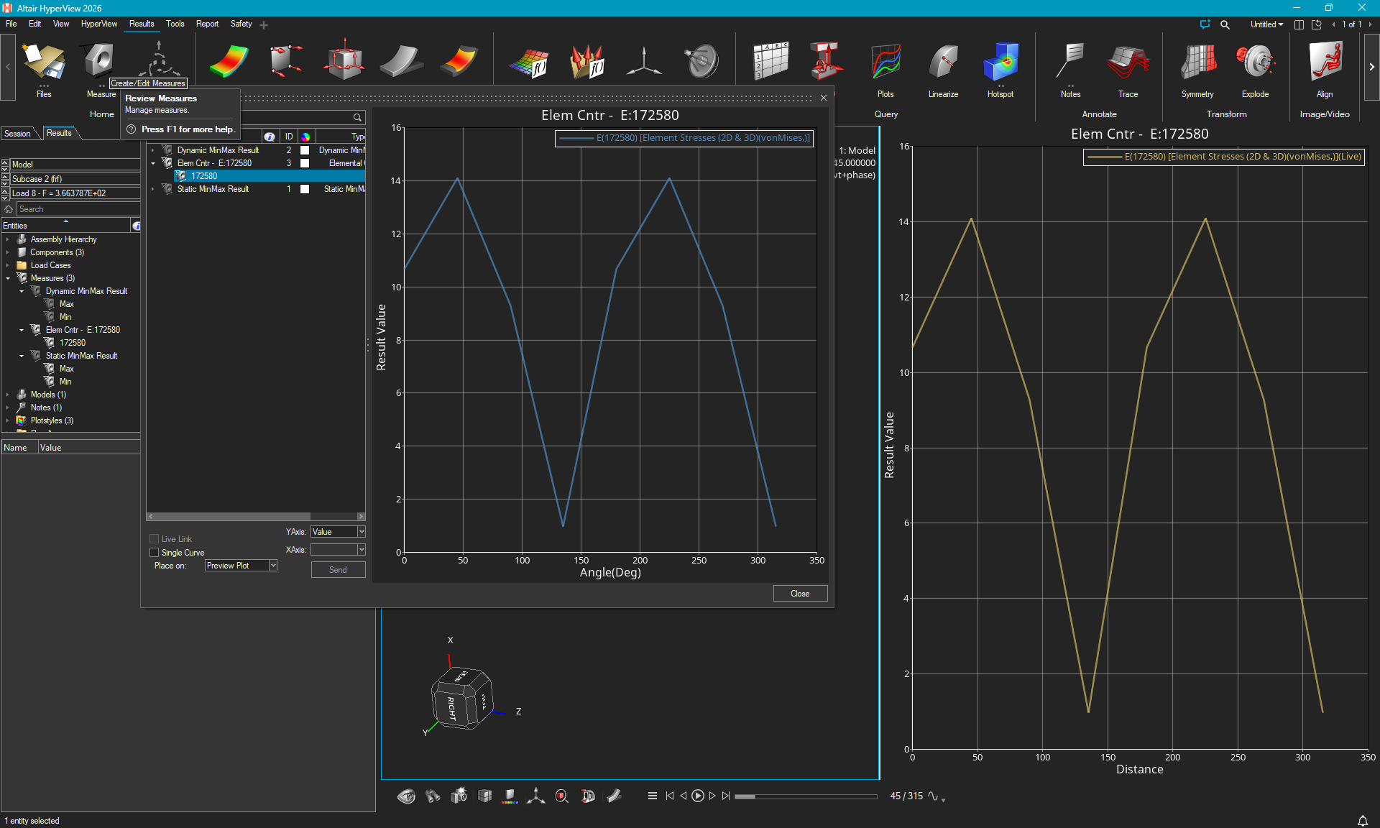Image resolution: width=1380 pixels, height=828 pixels.
Task: Switch to the Session tab
Action: 18,134
